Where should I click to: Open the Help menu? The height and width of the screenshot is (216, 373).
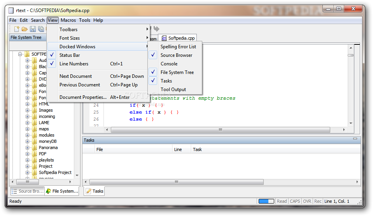click(98, 20)
